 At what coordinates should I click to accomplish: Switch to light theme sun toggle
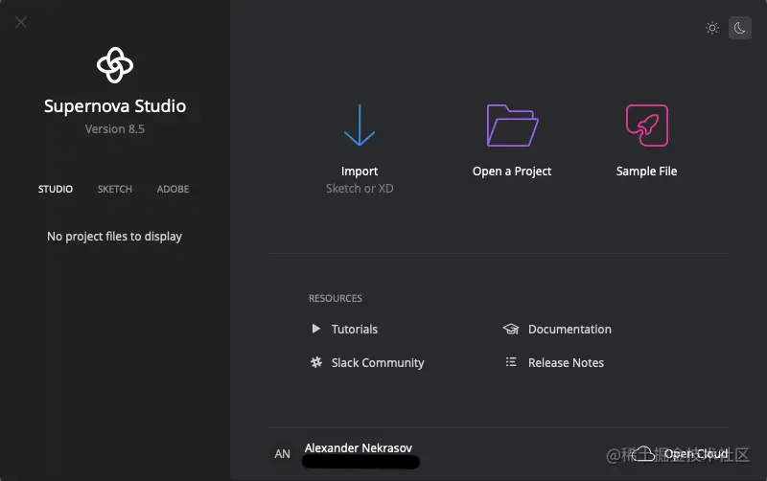pyautogui.click(x=712, y=28)
